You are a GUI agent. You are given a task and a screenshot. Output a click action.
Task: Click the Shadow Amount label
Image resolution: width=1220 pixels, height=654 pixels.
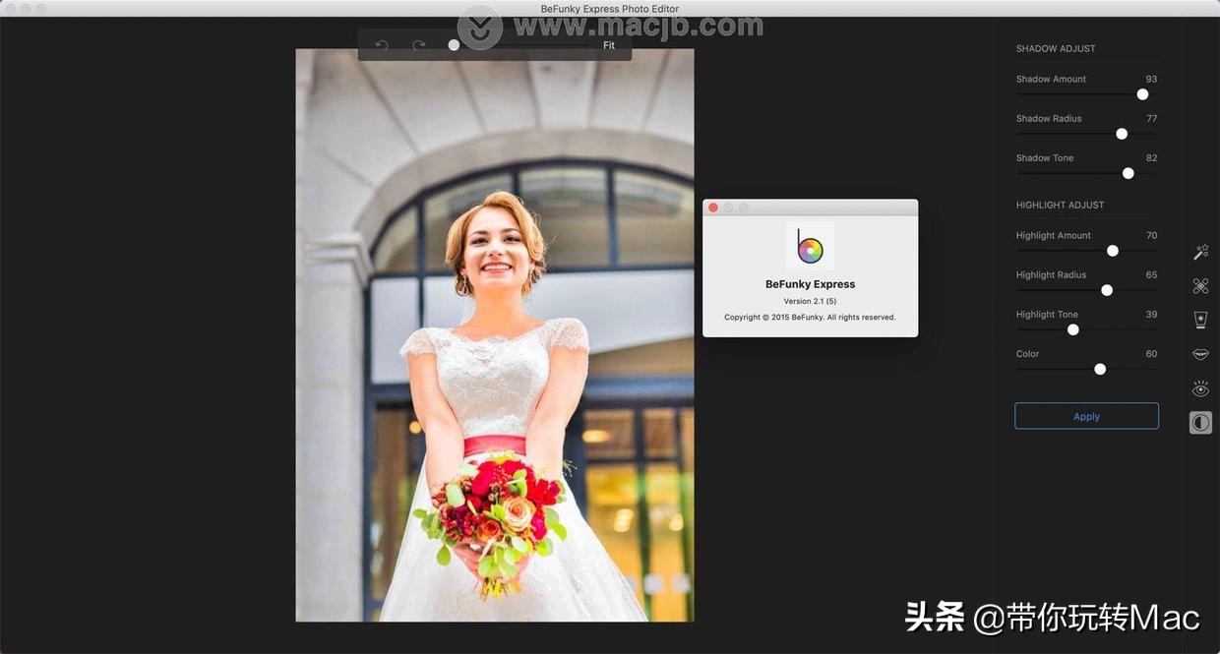(1052, 79)
